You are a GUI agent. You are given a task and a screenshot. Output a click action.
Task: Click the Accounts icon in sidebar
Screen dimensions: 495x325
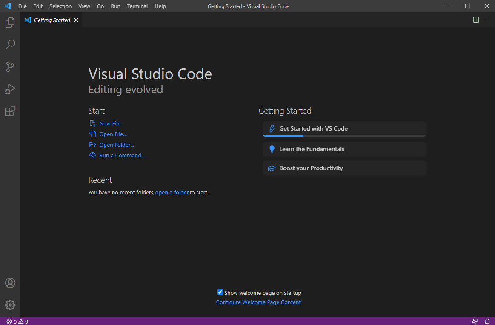(10, 282)
